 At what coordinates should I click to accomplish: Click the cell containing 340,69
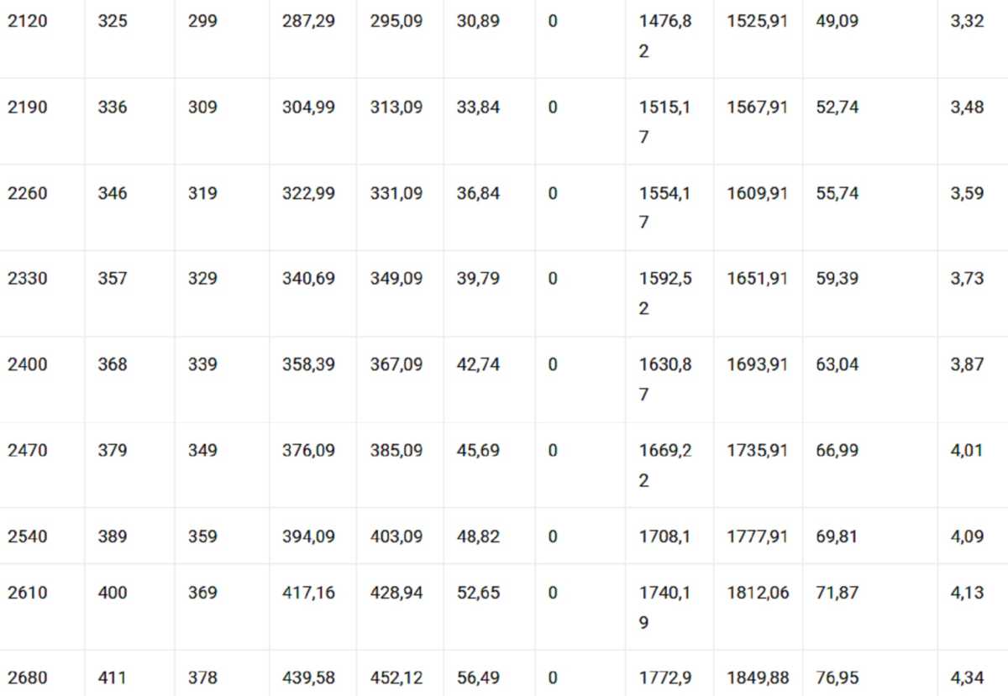tap(312, 292)
